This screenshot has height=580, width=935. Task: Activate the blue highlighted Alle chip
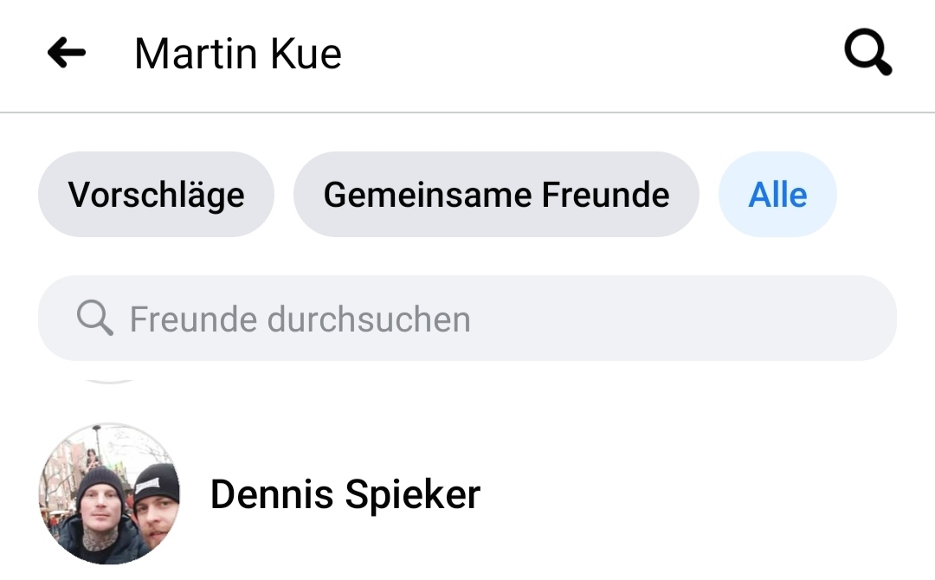tap(777, 195)
